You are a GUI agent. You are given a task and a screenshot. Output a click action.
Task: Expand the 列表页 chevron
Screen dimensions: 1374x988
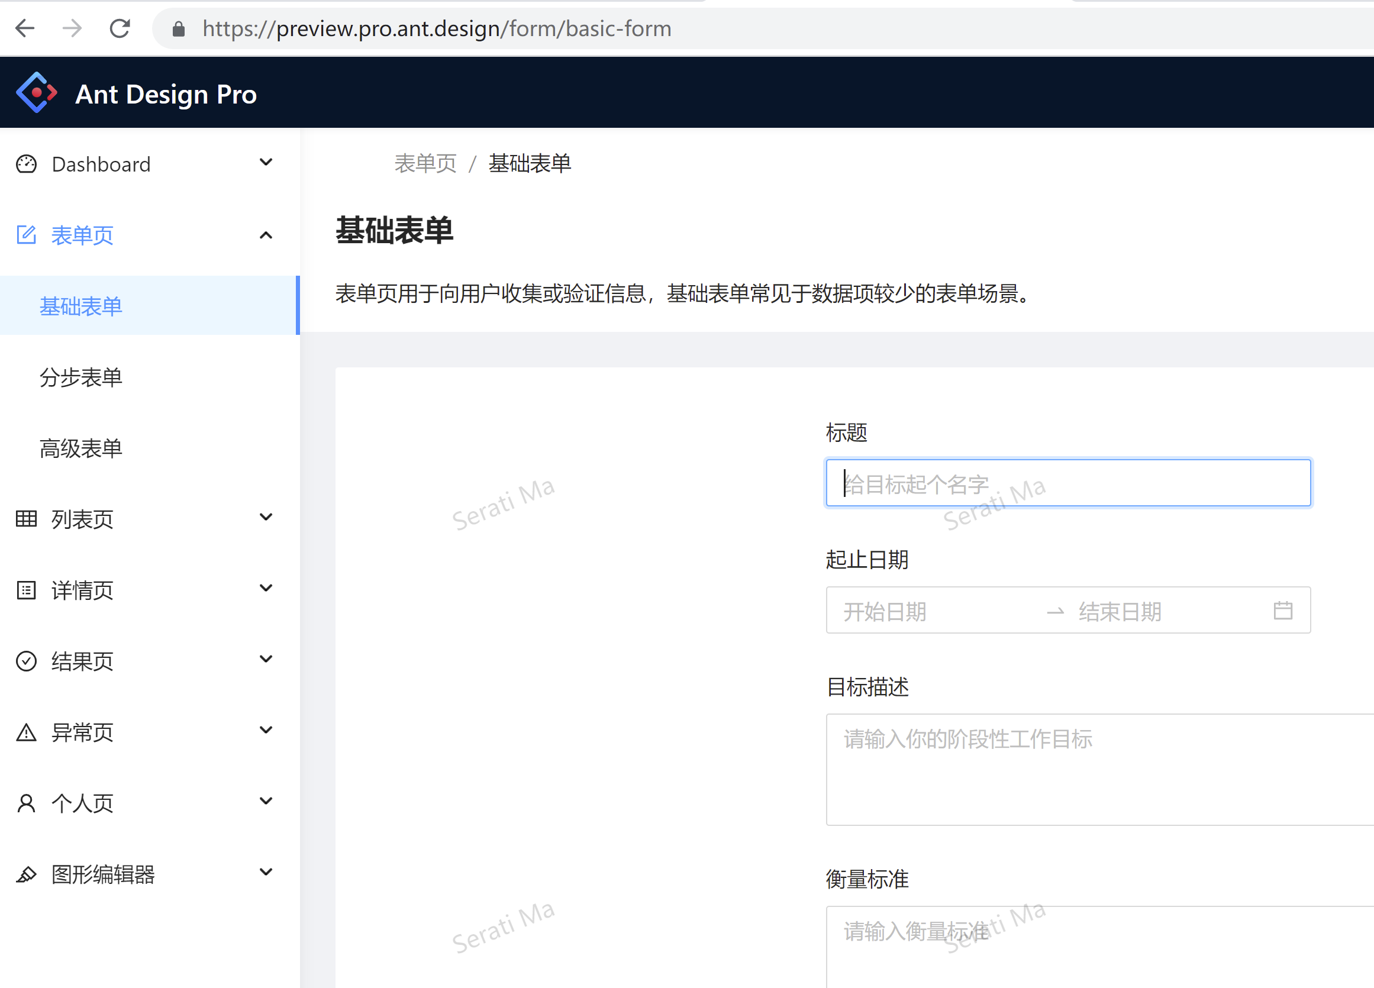pyautogui.click(x=266, y=517)
